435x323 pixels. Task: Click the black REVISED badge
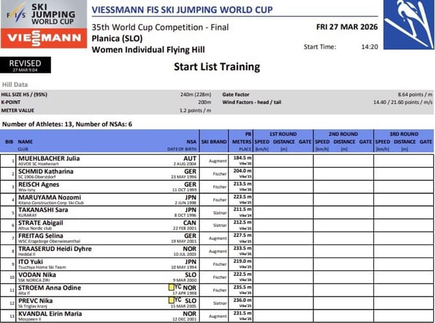click(26, 64)
